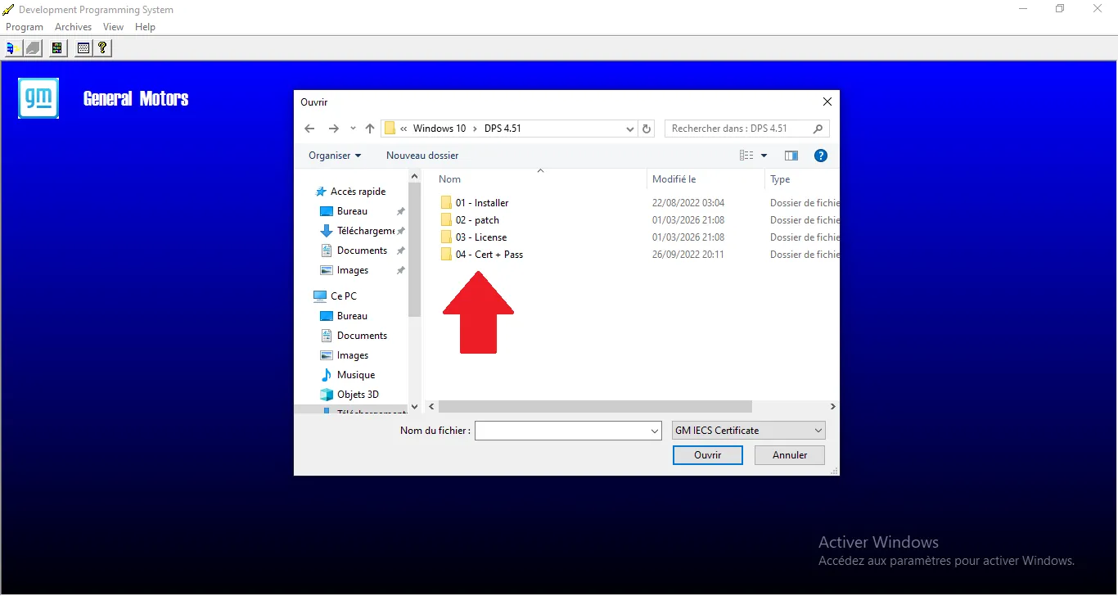Click the keyboard-grid toolbar icon
Screen dimensions: 1118x596
pos(83,48)
